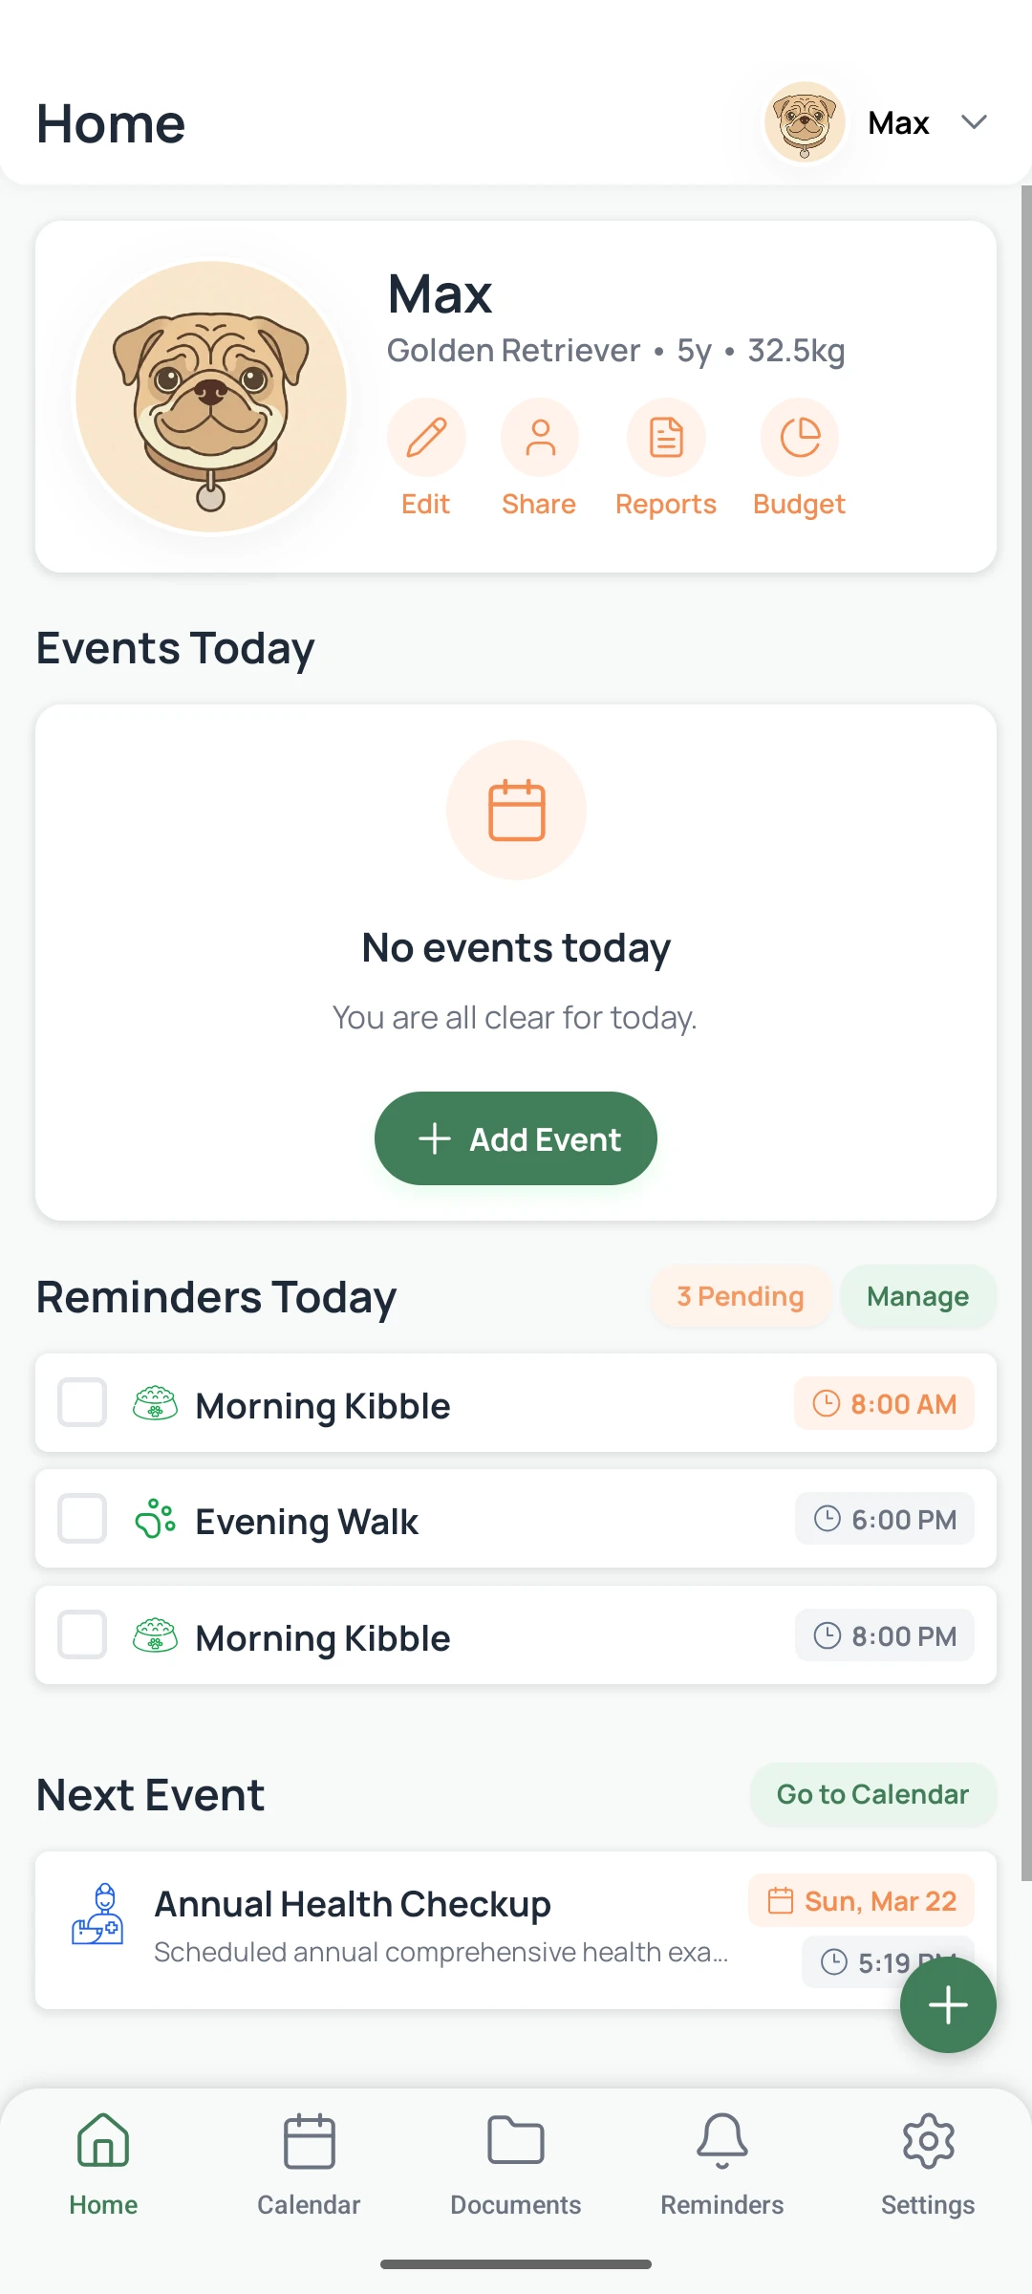The width and height of the screenshot is (1032, 2294).
Task: Tap Max's large profile picture
Action: [211, 397]
